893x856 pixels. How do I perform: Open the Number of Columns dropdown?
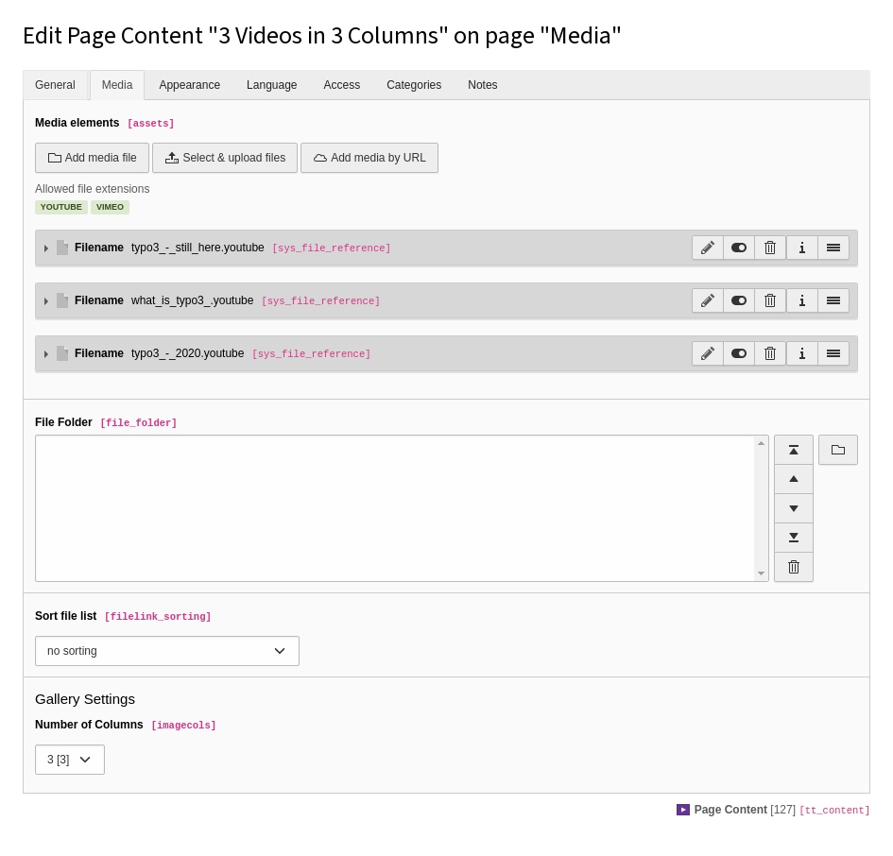[70, 760]
